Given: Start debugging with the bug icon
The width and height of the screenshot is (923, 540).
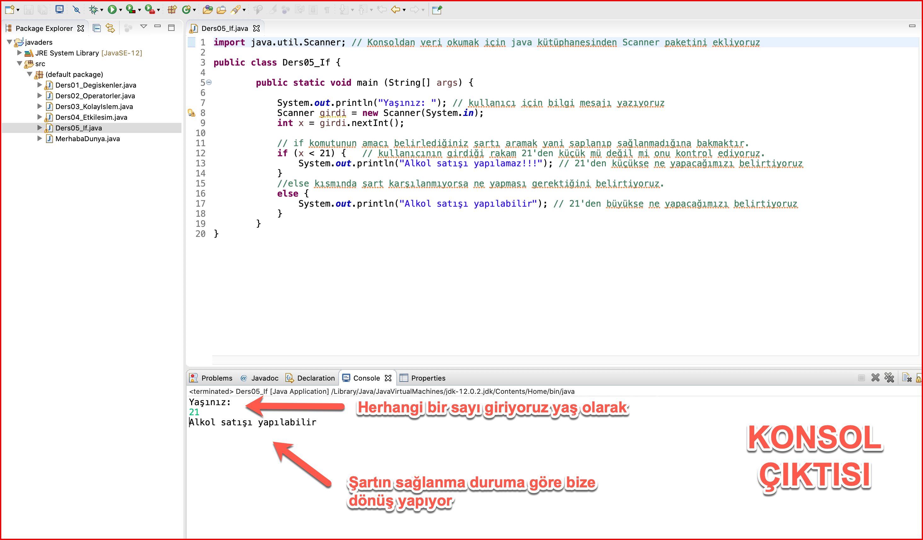Looking at the screenshot, I should (94, 9).
